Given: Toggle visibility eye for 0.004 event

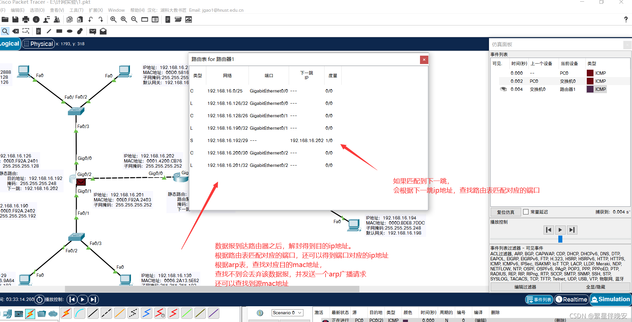Looking at the screenshot, I should 503,89.
